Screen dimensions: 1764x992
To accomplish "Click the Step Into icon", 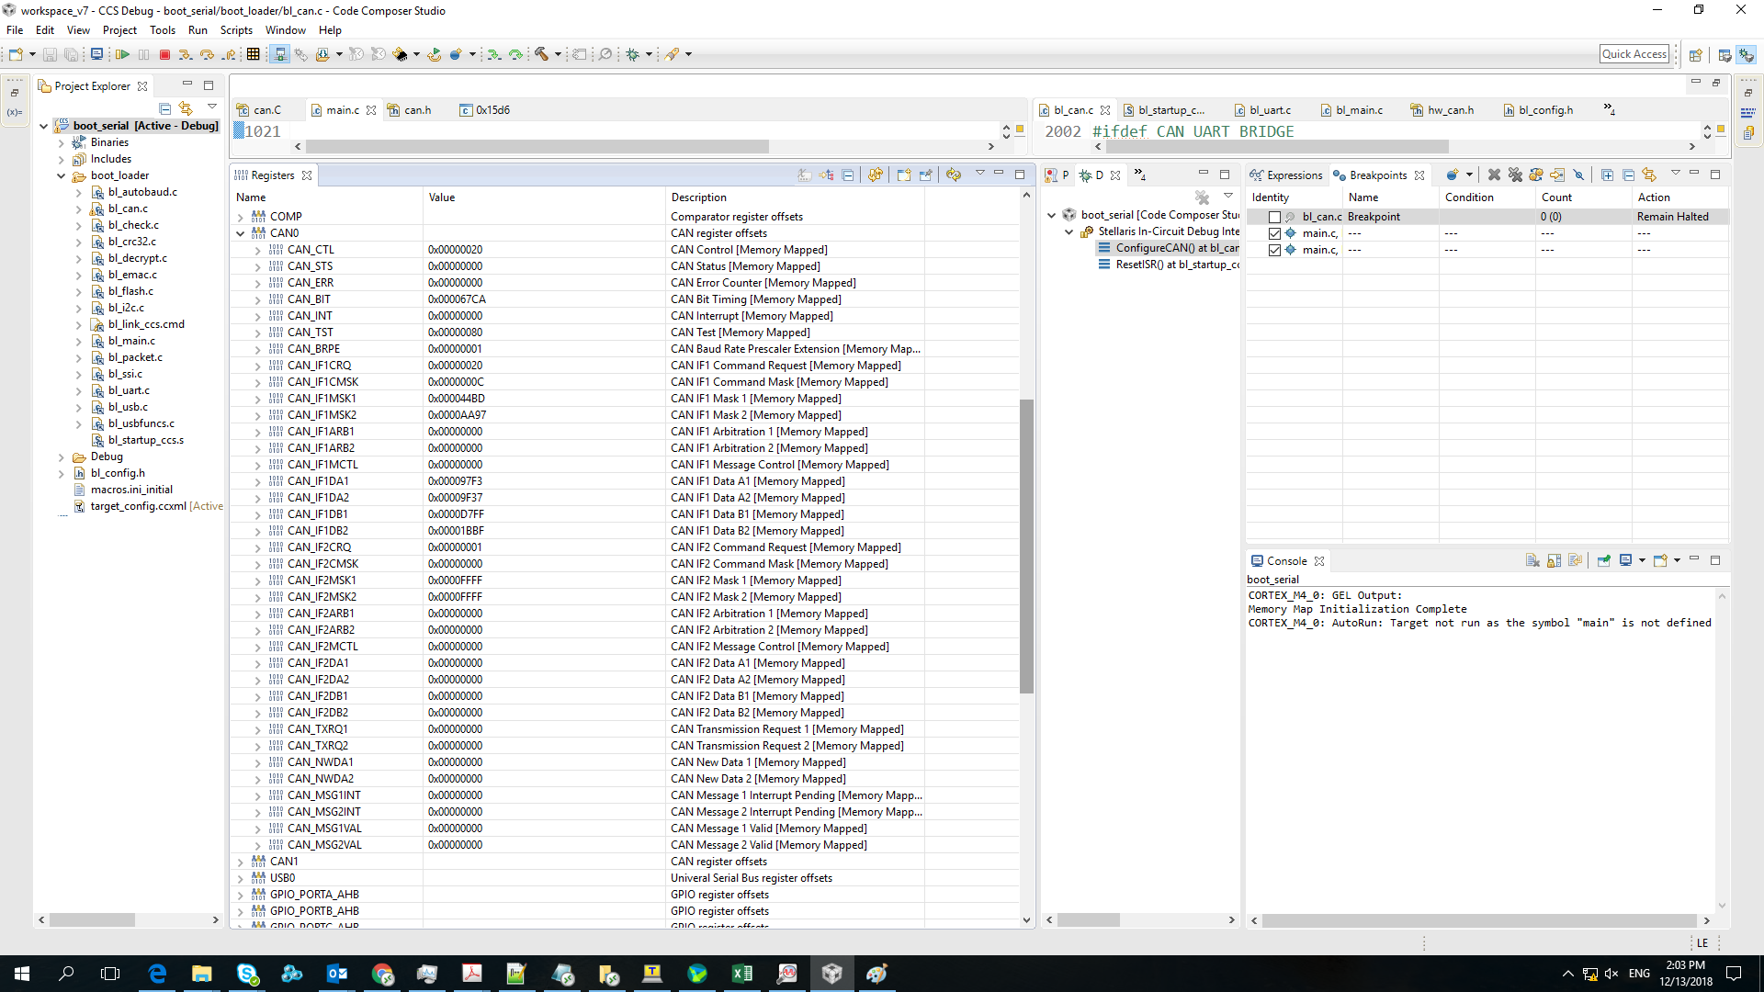I will click(x=186, y=55).
